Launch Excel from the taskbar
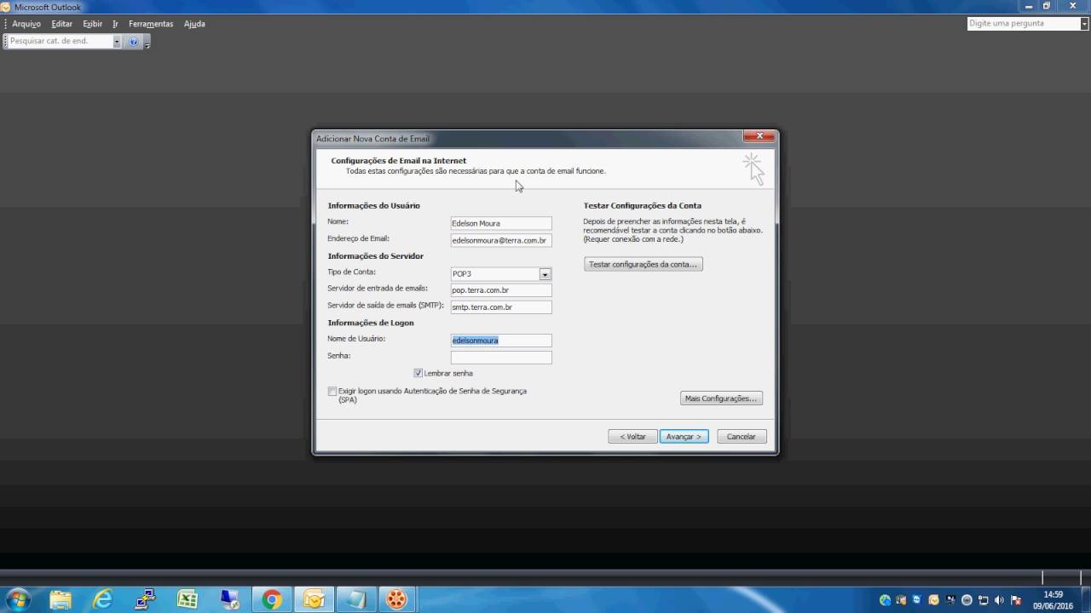Image resolution: width=1091 pixels, height=613 pixels. tap(188, 599)
